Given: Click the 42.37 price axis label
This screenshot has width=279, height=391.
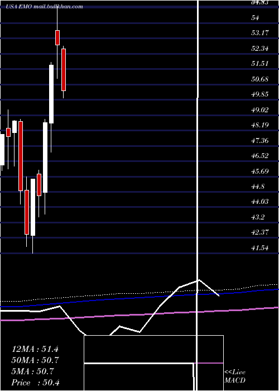Looking at the screenshot, I should pos(260,232).
